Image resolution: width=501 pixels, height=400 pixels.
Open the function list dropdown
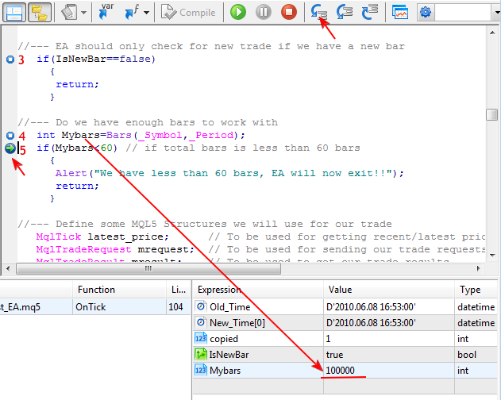click(x=137, y=13)
